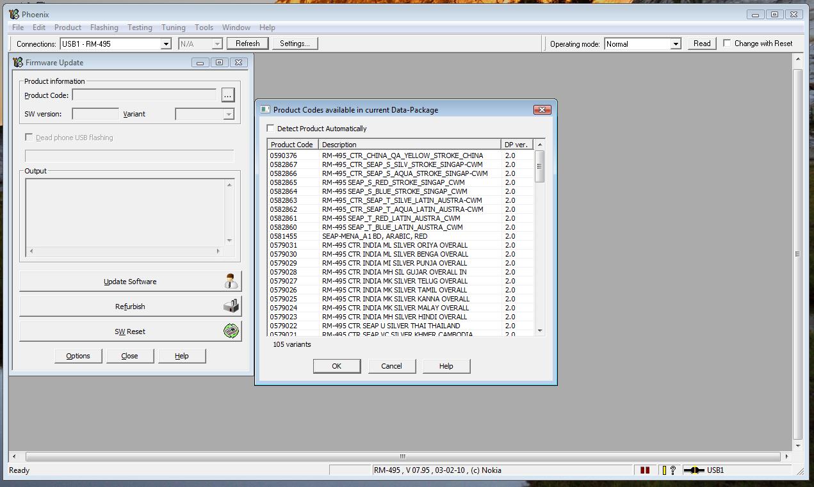Click the Update Software person icon

tap(231, 281)
